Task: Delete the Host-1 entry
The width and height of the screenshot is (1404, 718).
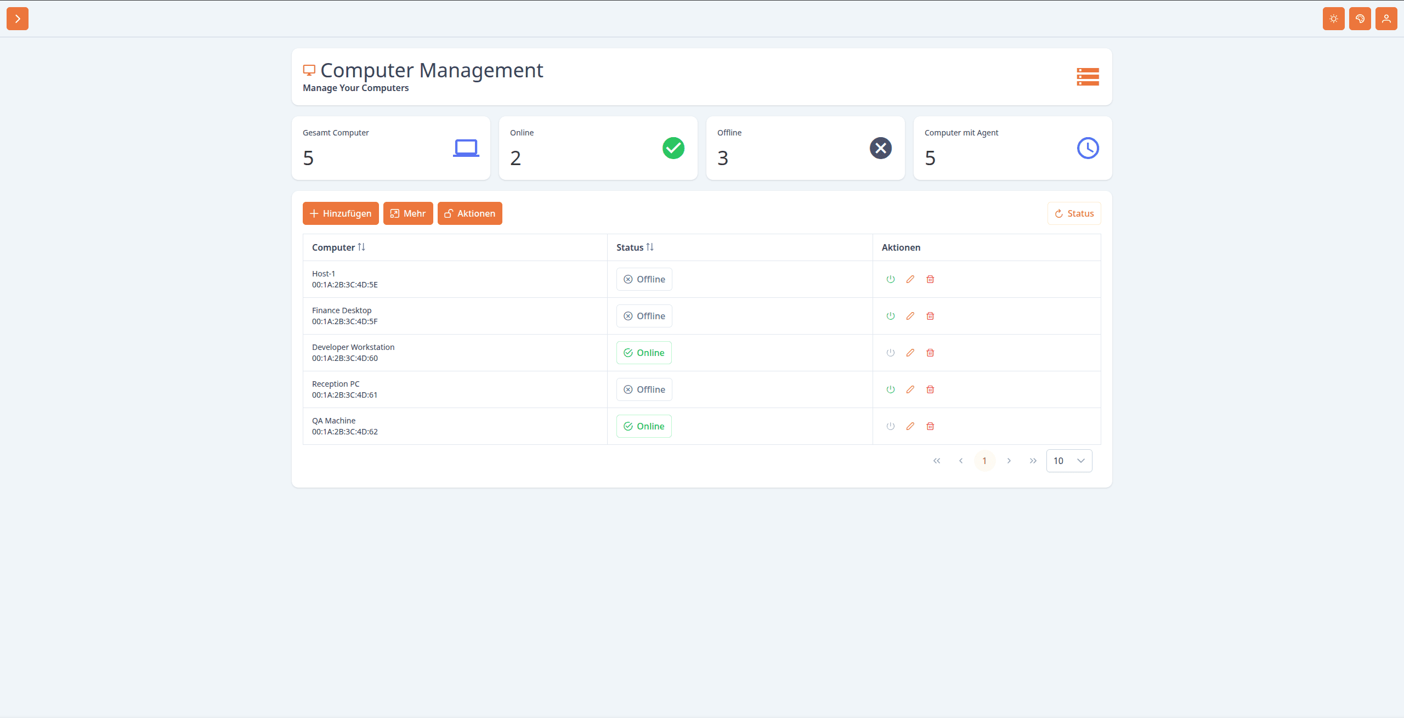Action: point(930,279)
